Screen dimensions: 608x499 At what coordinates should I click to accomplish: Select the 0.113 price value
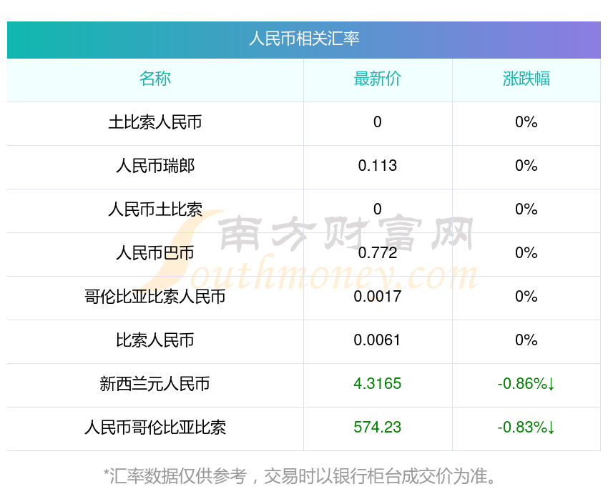point(377,166)
